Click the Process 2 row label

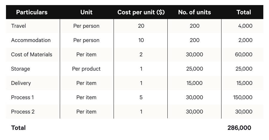coord(23,112)
